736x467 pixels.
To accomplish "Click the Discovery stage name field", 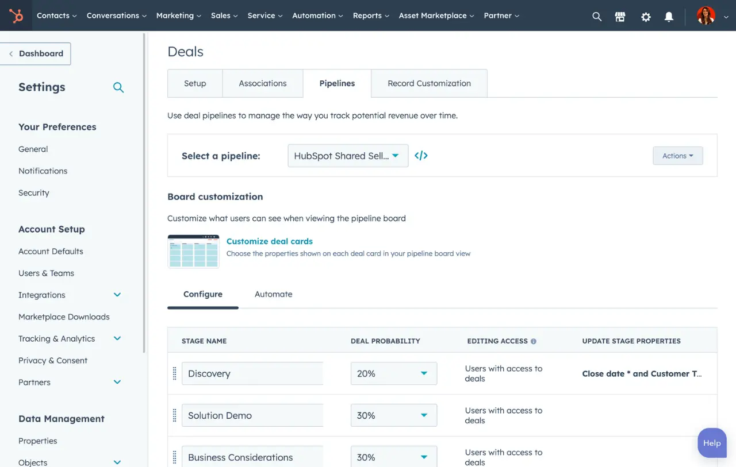I will pyautogui.click(x=252, y=373).
